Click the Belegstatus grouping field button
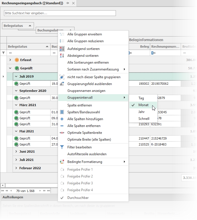This screenshot has width=197, height=220. [x=18, y=26]
